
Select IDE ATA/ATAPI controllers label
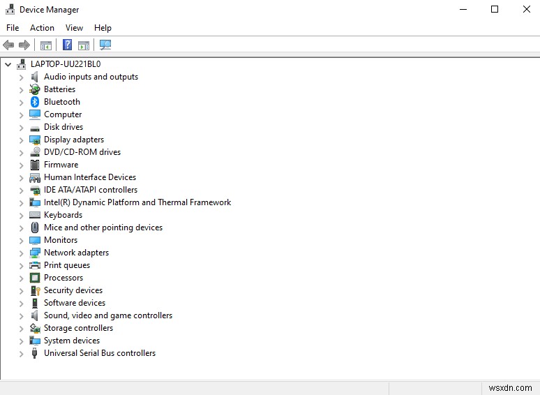click(91, 190)
